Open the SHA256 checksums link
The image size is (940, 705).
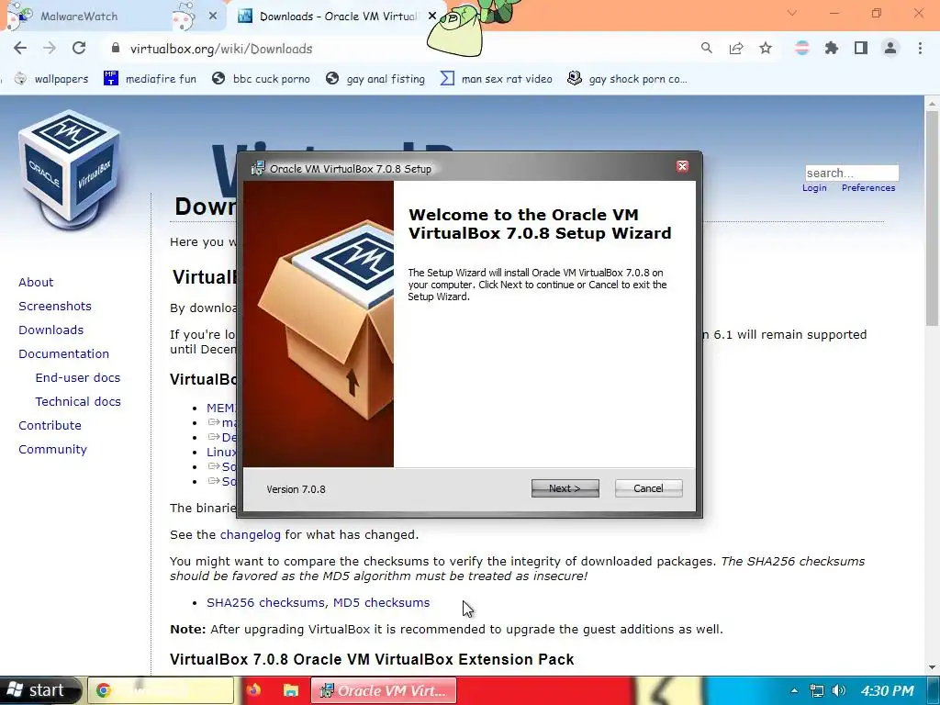click(265, 602)
